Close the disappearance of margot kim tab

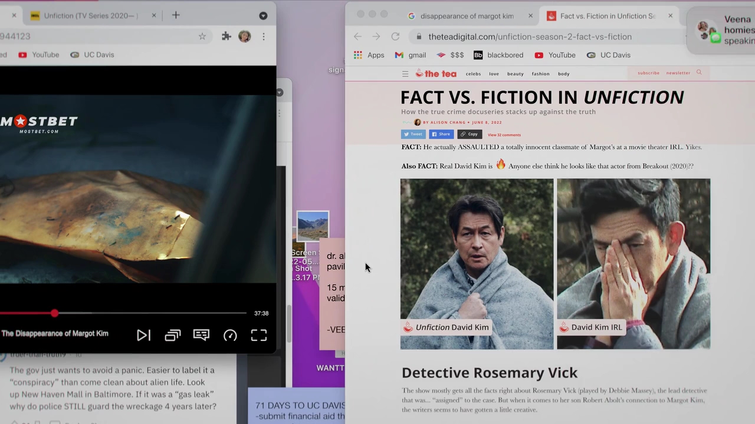530,16
